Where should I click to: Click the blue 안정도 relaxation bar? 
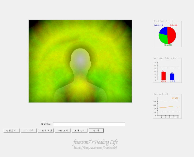coord(172,77)
